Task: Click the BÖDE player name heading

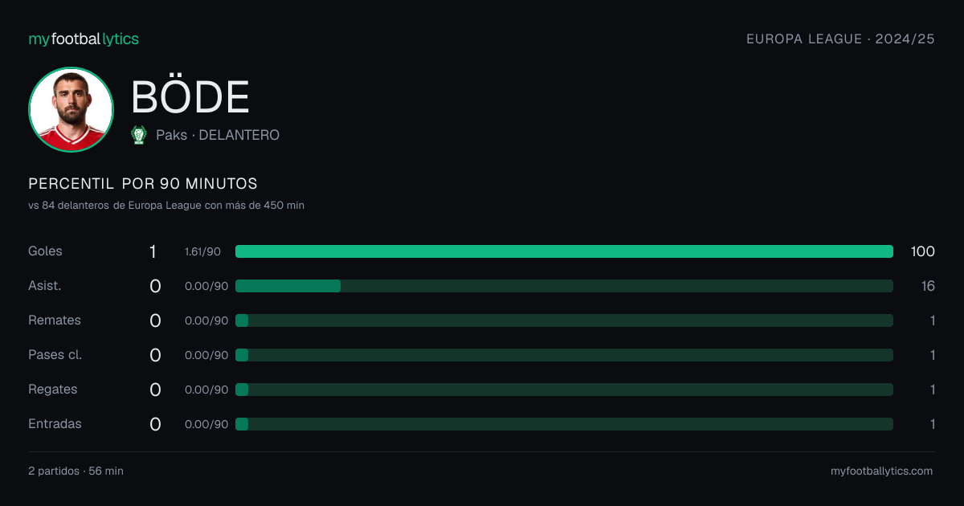Action: (190, 97)
